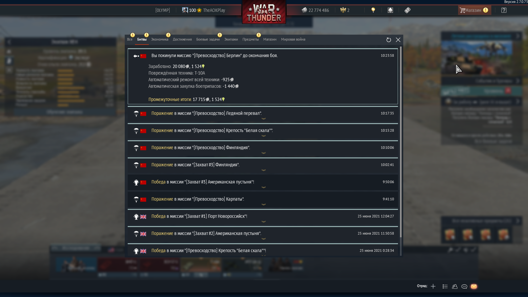The height and width of the screenshot is (297, 528).
Task: Open the contacts friends icon
Action: 455,286
